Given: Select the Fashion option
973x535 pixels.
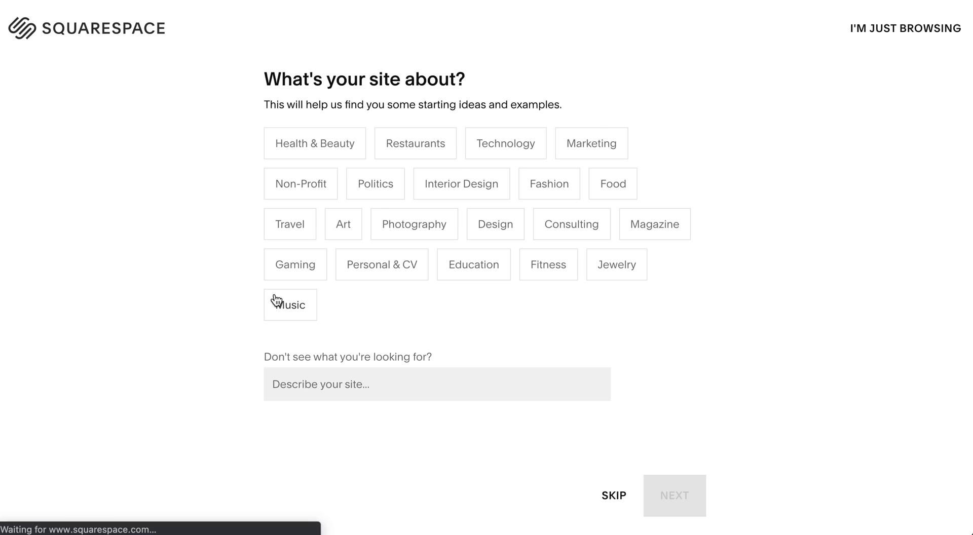Looking at the screenshot, I should pos(549,184).
